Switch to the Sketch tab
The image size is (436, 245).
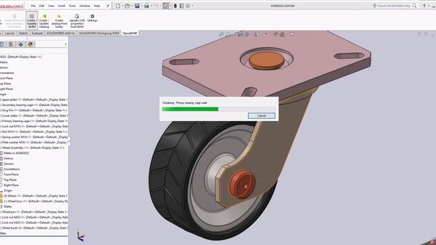(23, 33)
